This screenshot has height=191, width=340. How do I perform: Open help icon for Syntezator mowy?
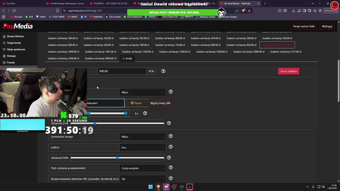tap(171, 136)
